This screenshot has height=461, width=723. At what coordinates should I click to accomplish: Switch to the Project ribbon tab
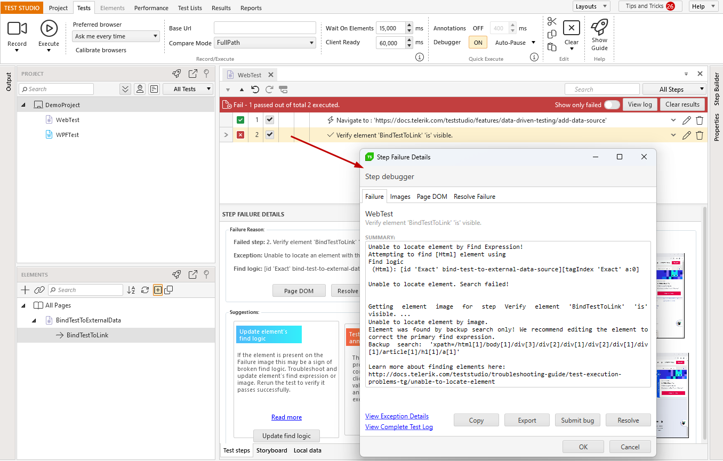(x=59, y=8)
